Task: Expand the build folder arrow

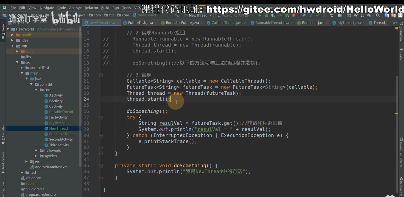Action: (x=17, y=51)
